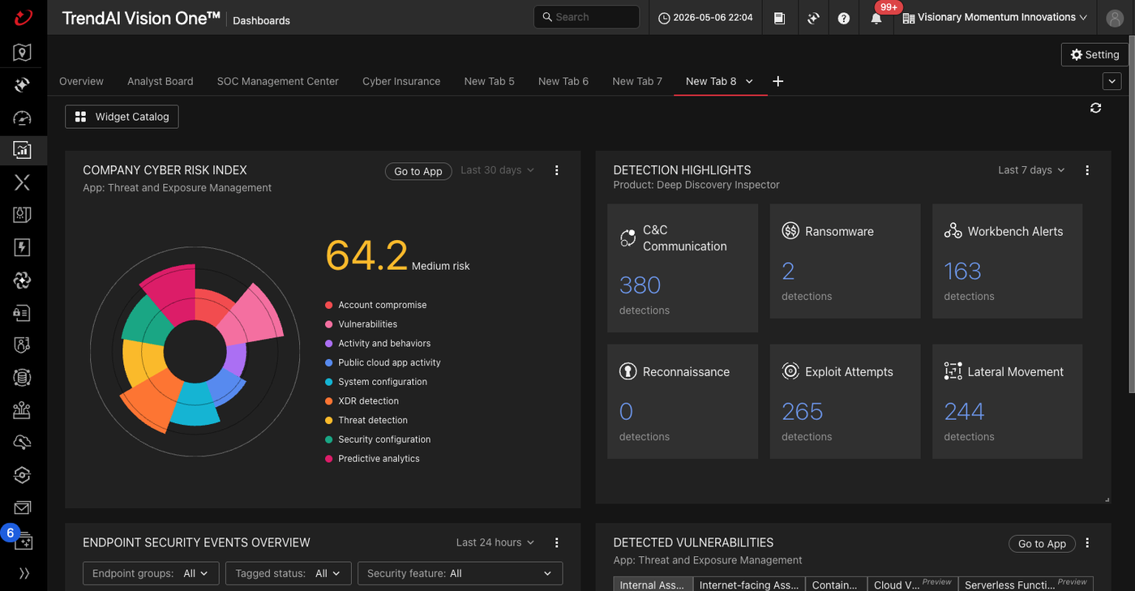The image size is (1135, 591).
Task: Open the help question mark icon
Action: [x=844, y=18]
